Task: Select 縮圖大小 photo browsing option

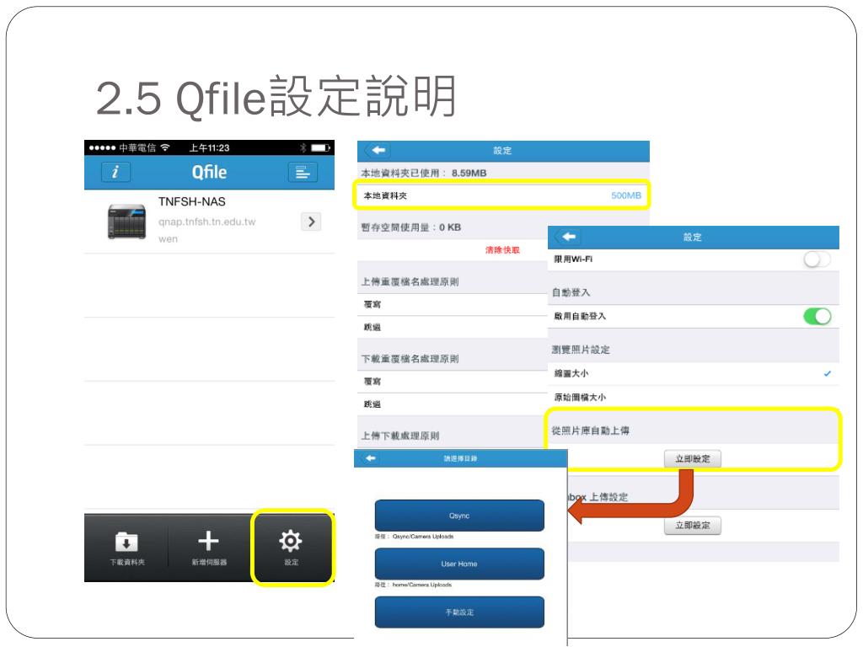Action: (x=694, y=373)
